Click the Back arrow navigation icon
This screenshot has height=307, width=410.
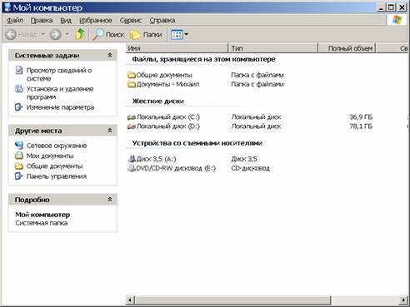11,35
